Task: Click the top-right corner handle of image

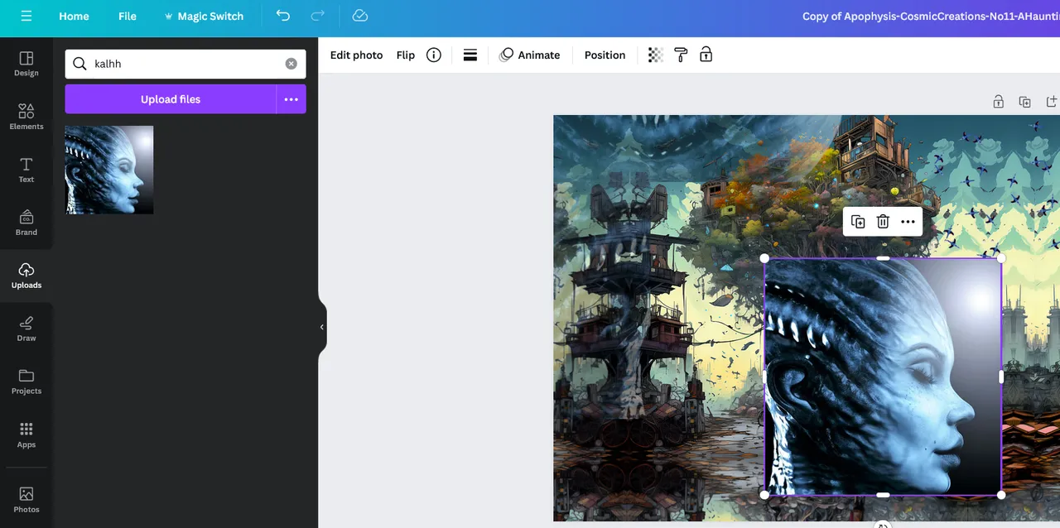Action: point(1001,258)
